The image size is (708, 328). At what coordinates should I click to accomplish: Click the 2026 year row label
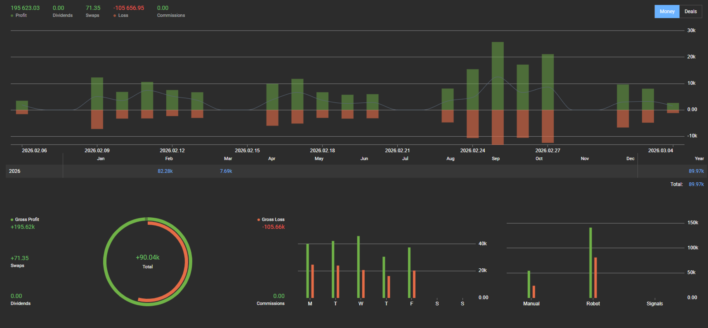pos(15,171)
